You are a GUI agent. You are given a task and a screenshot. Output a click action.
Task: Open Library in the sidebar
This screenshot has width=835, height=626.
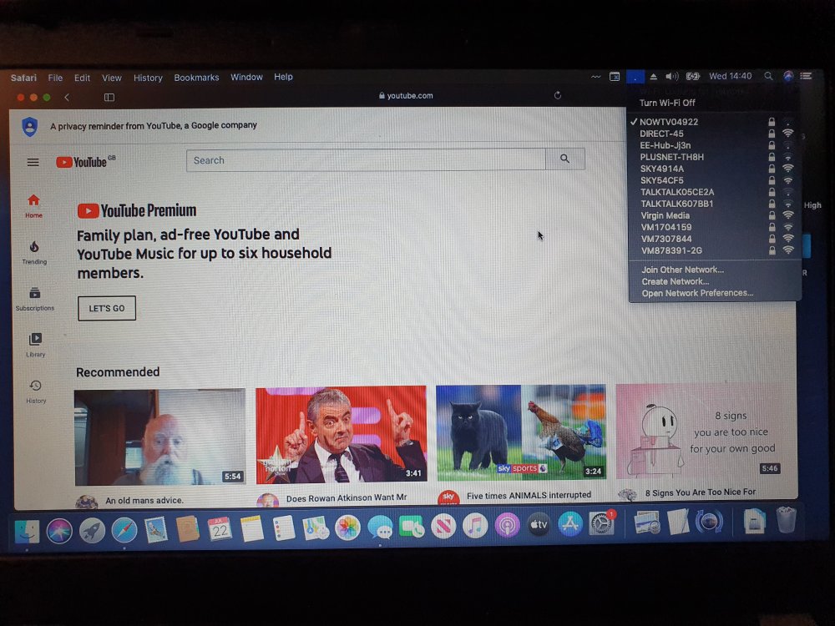click(x=35, y=345)
